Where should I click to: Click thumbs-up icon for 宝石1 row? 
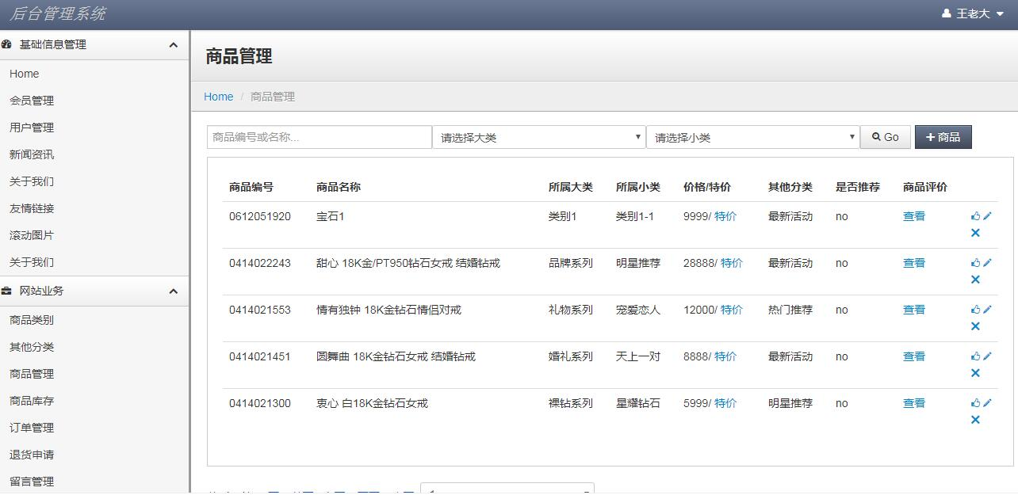(975, 215)
